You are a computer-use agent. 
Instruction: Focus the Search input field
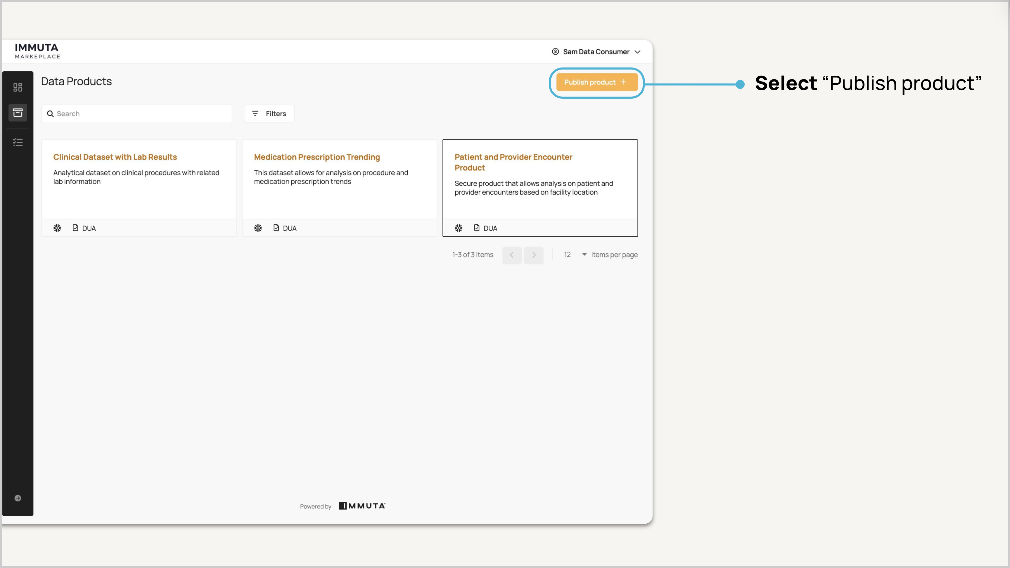click(x=141, y=114)
